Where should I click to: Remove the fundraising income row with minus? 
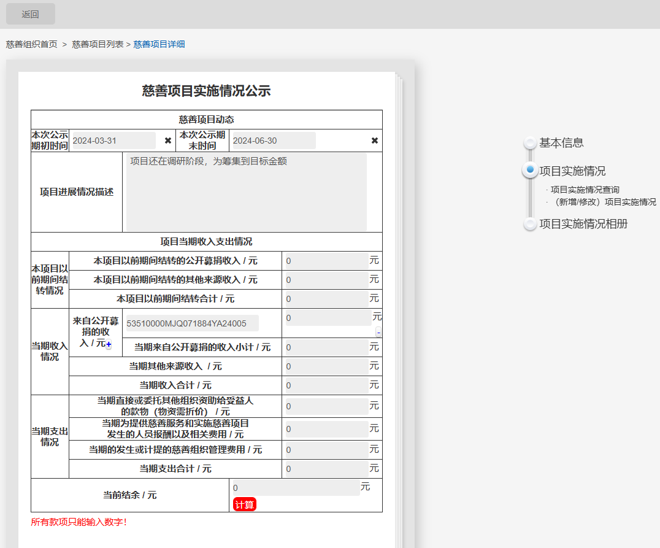[x=378, y=332]
